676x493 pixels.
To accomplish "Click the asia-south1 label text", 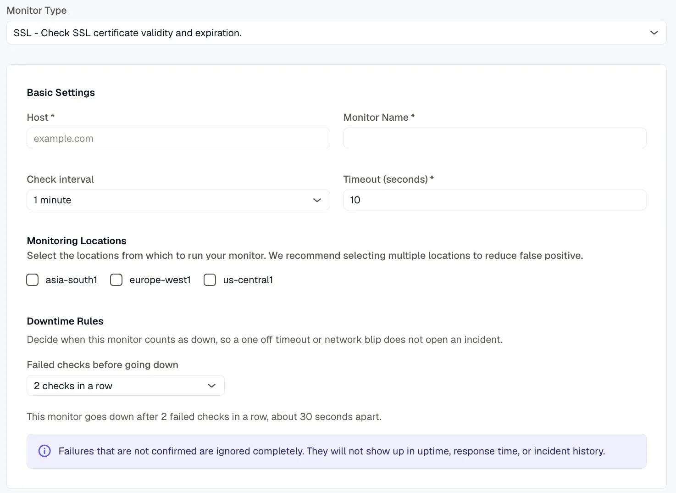I will click(72, 280).
